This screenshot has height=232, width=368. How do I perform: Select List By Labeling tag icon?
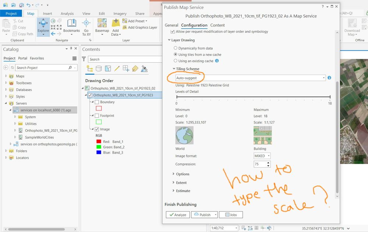(x=135, y=68)
